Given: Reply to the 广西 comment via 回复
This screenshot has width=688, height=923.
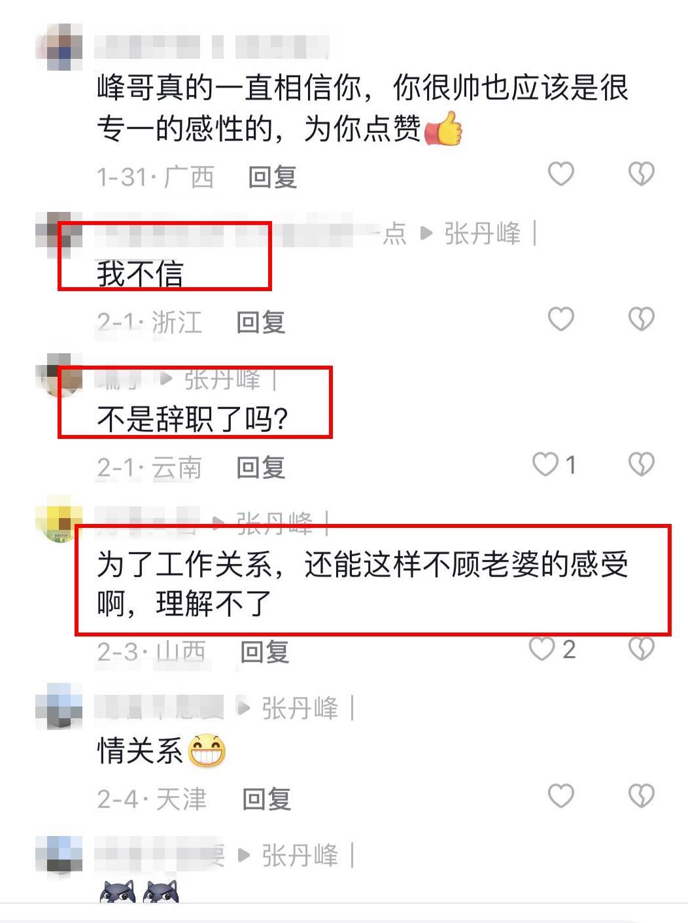Looking at the screenshot, I should coord(273,177).
